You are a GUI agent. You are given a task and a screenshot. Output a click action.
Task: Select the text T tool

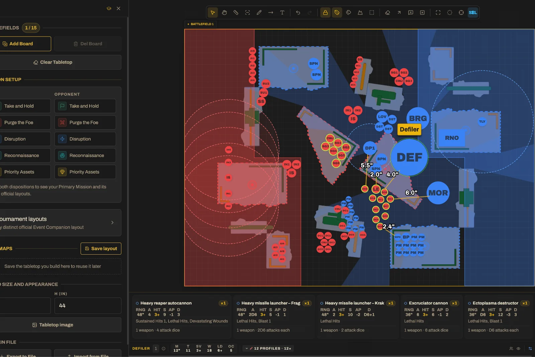pyautogui.click(x=282, y=13)
